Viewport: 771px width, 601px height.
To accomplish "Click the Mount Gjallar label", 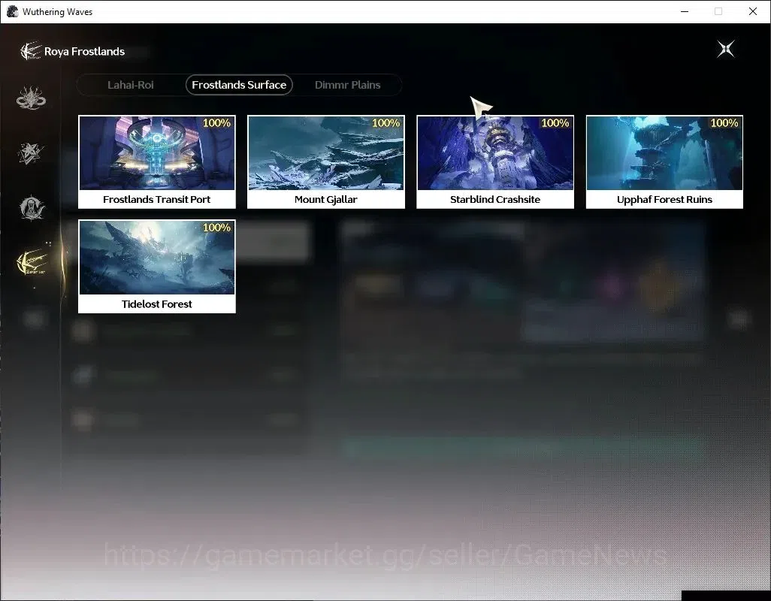I will [x=326, y=199].
